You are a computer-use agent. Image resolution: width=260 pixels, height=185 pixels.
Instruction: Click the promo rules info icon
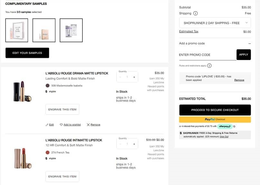click(x=209, y=66)
